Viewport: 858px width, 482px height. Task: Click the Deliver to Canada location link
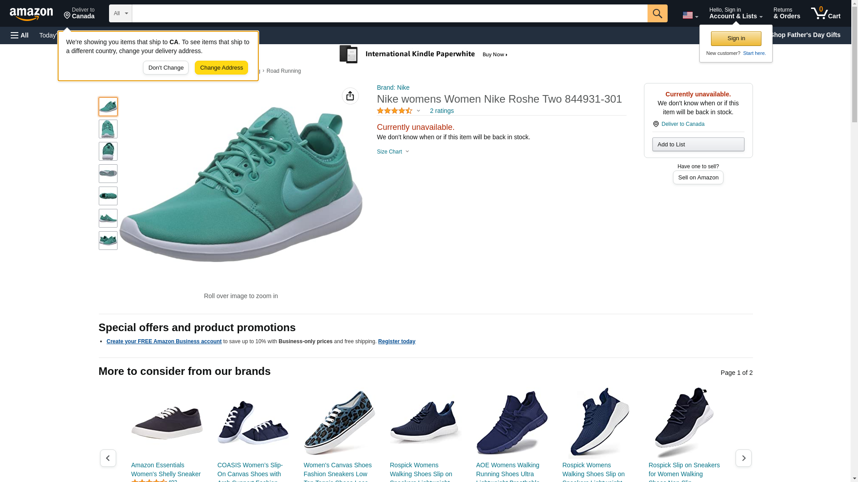[79, 13]
